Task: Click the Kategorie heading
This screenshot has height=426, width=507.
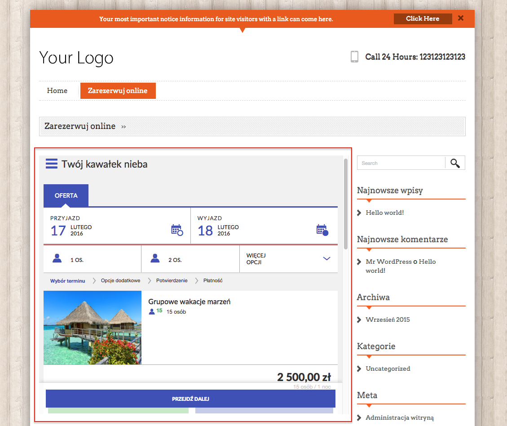Action: pyautogui.click(x=376, y=346)
